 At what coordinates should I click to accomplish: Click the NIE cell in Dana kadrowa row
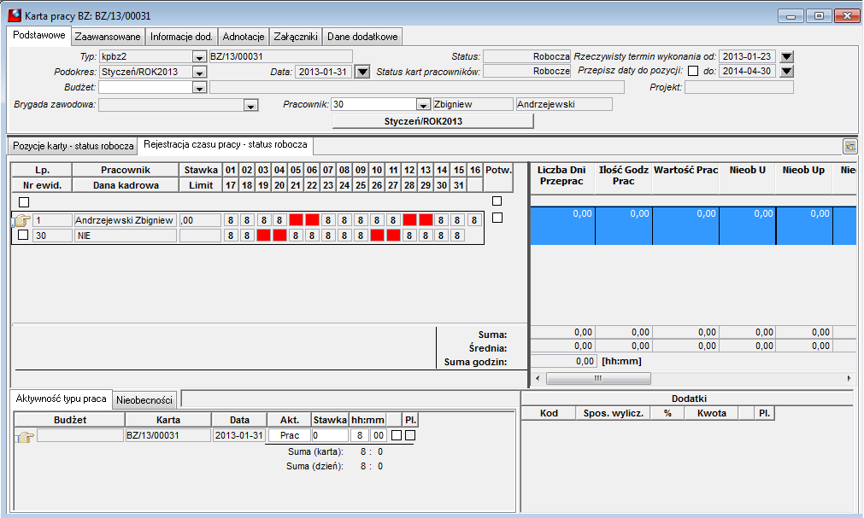(125, 236)
